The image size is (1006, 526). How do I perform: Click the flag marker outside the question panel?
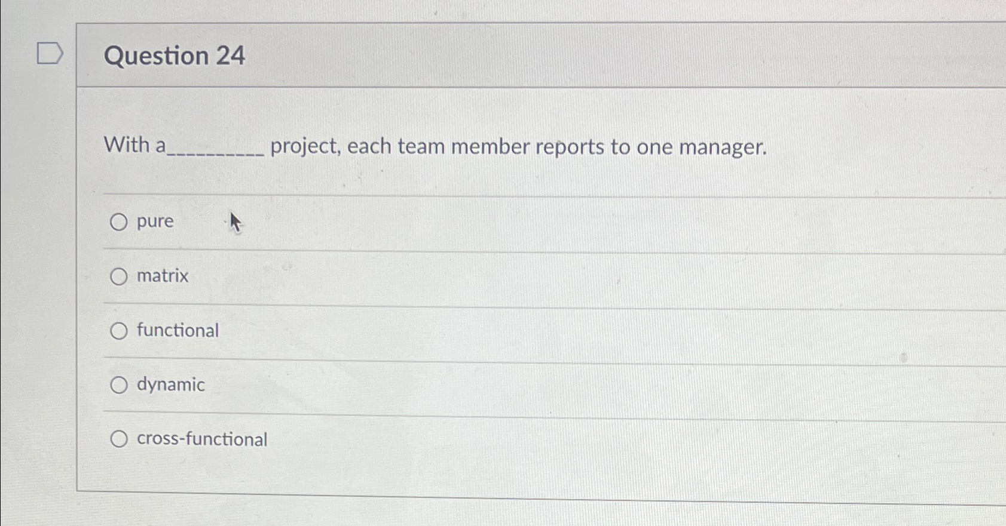pos(50,54)
